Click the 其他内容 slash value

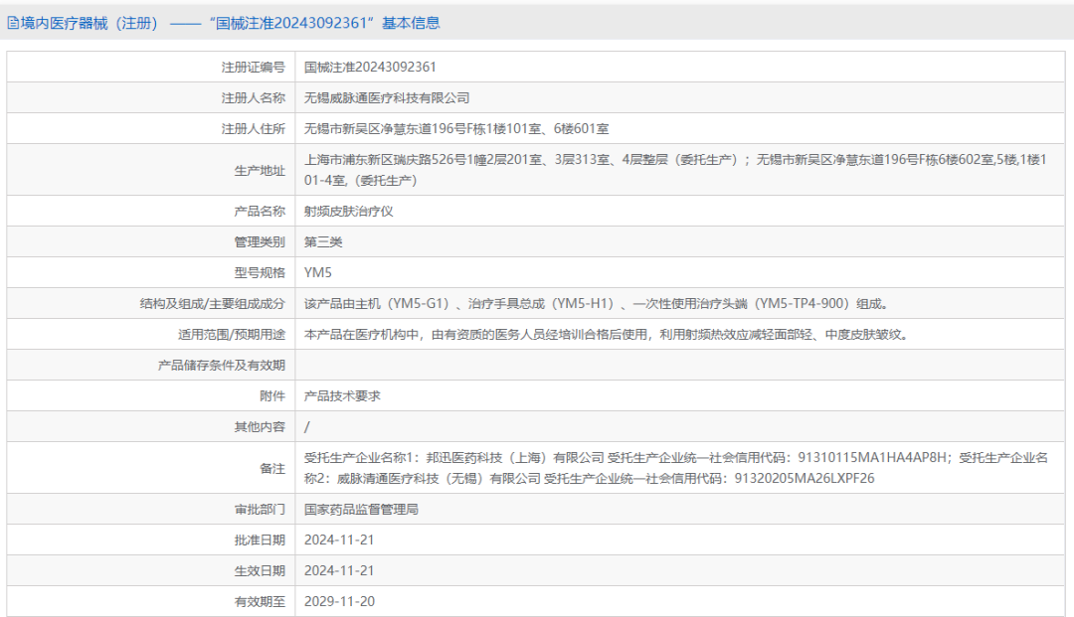point(307,426)
